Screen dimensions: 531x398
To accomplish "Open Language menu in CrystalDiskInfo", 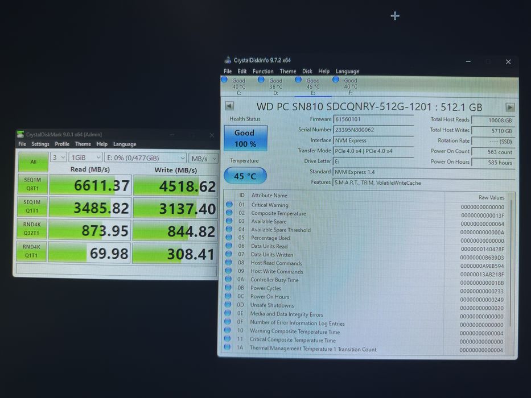I will (x=347, y=71).
